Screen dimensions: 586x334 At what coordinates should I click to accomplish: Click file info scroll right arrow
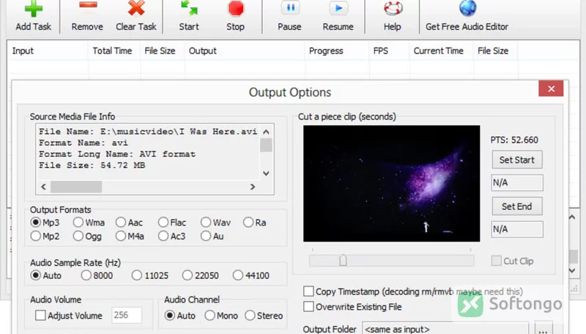pos(253,187)
